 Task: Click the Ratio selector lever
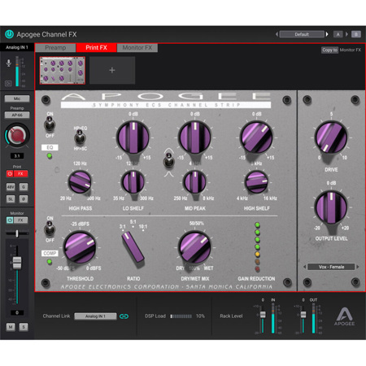(x=133, y=247)
